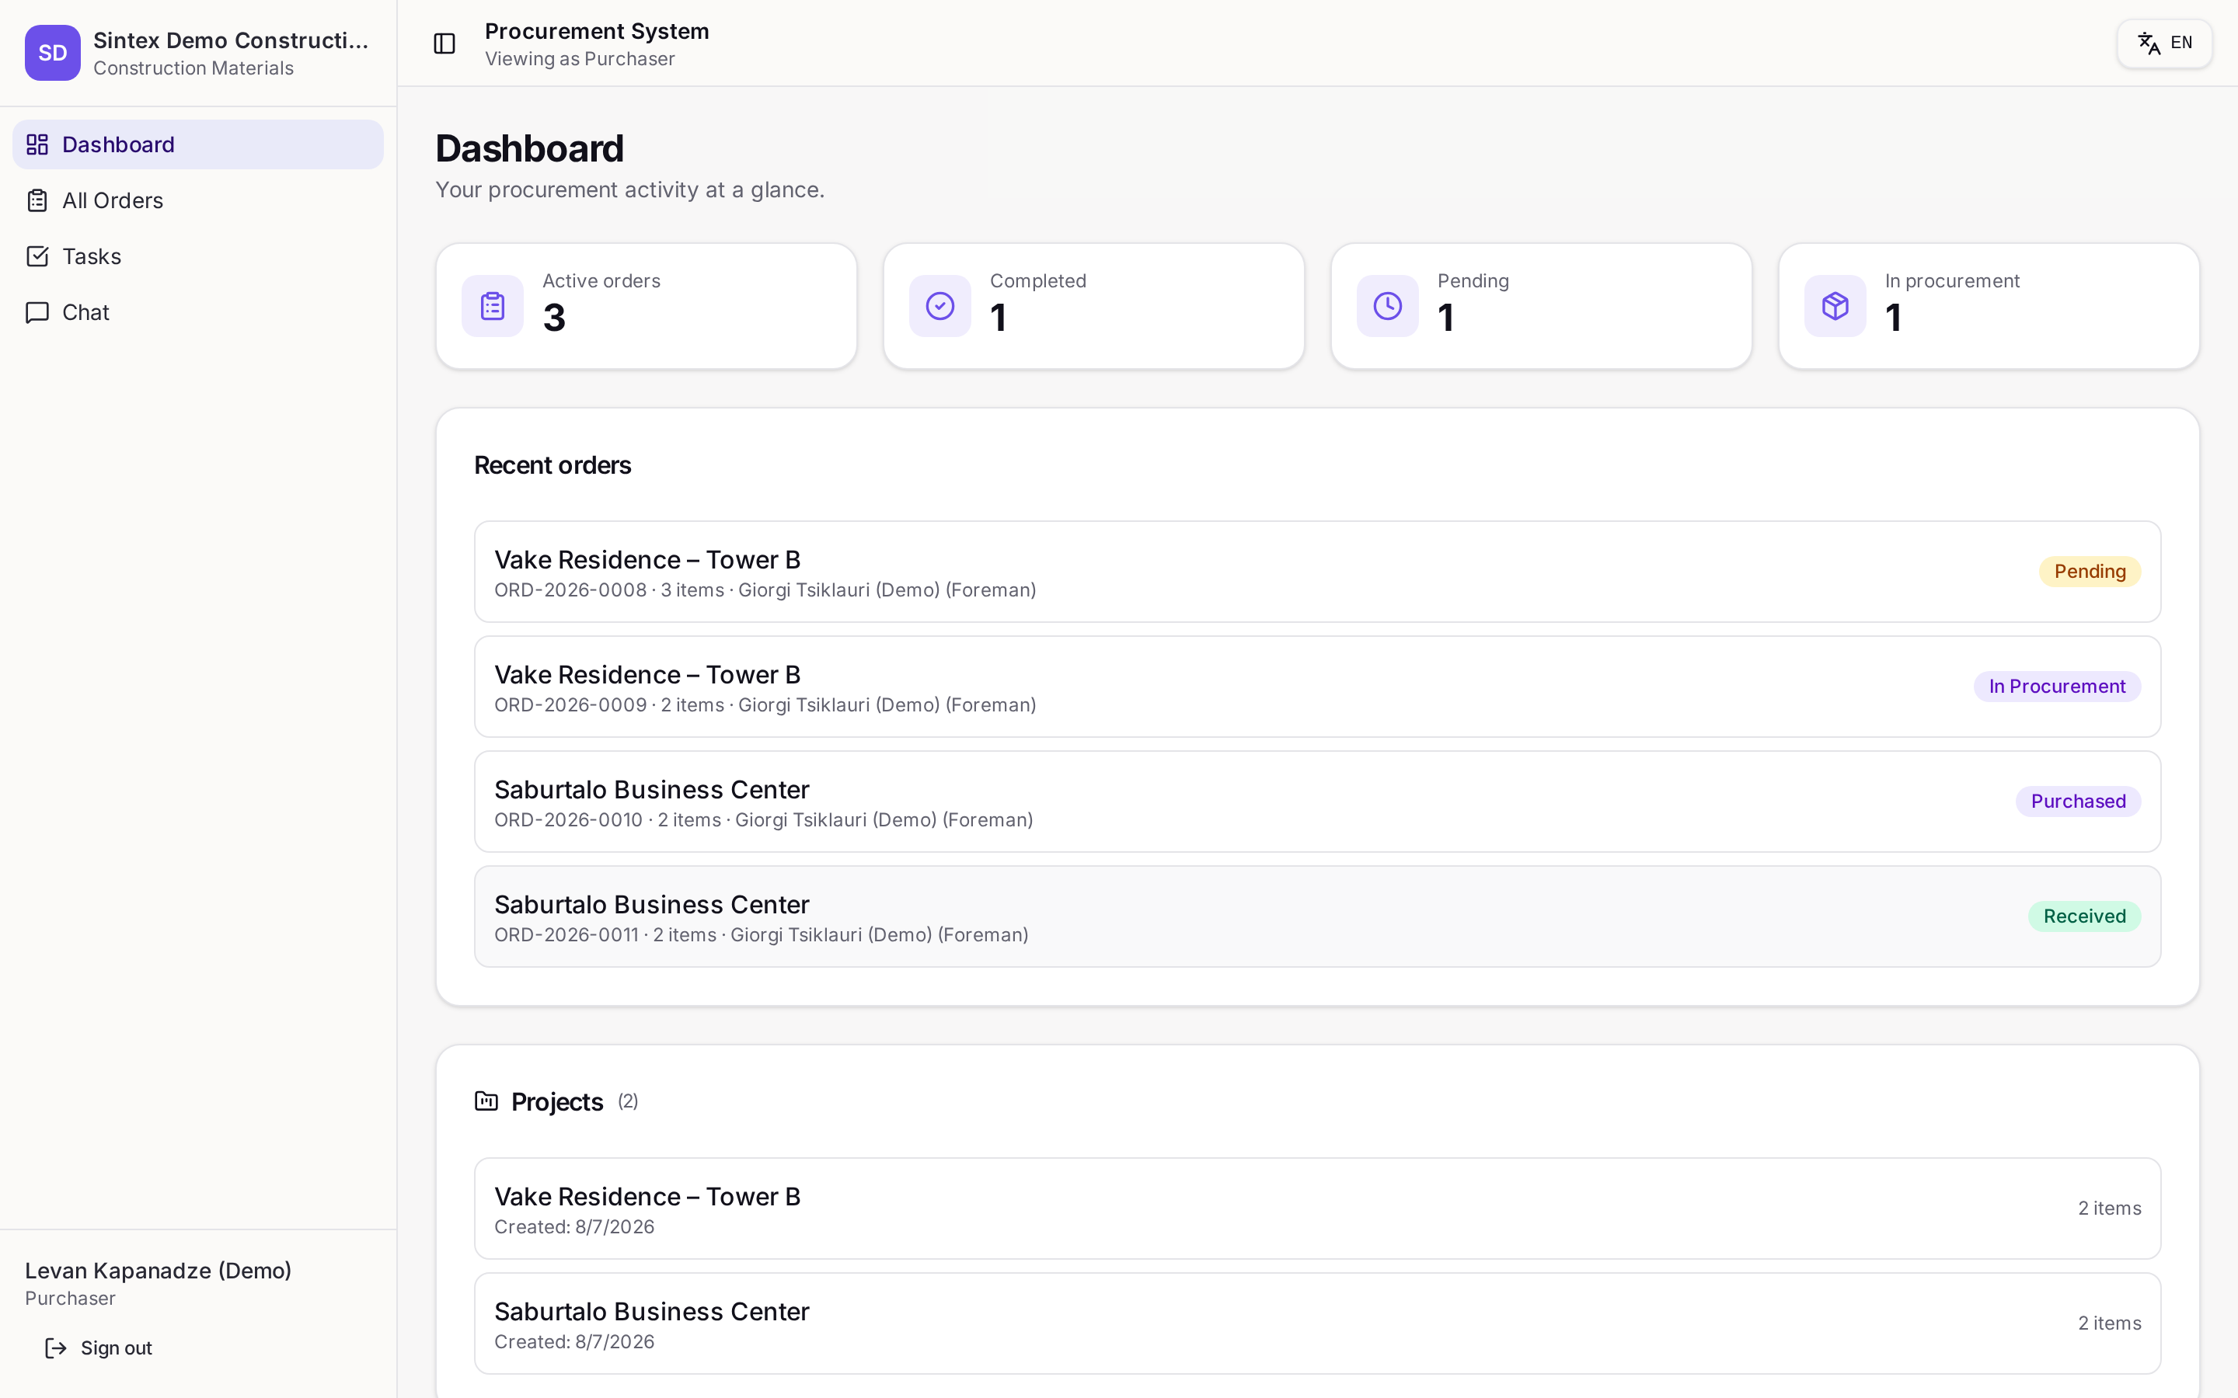Click the In procurement box icon
Screen dimensions: 2238x1398
point(1835,306)
